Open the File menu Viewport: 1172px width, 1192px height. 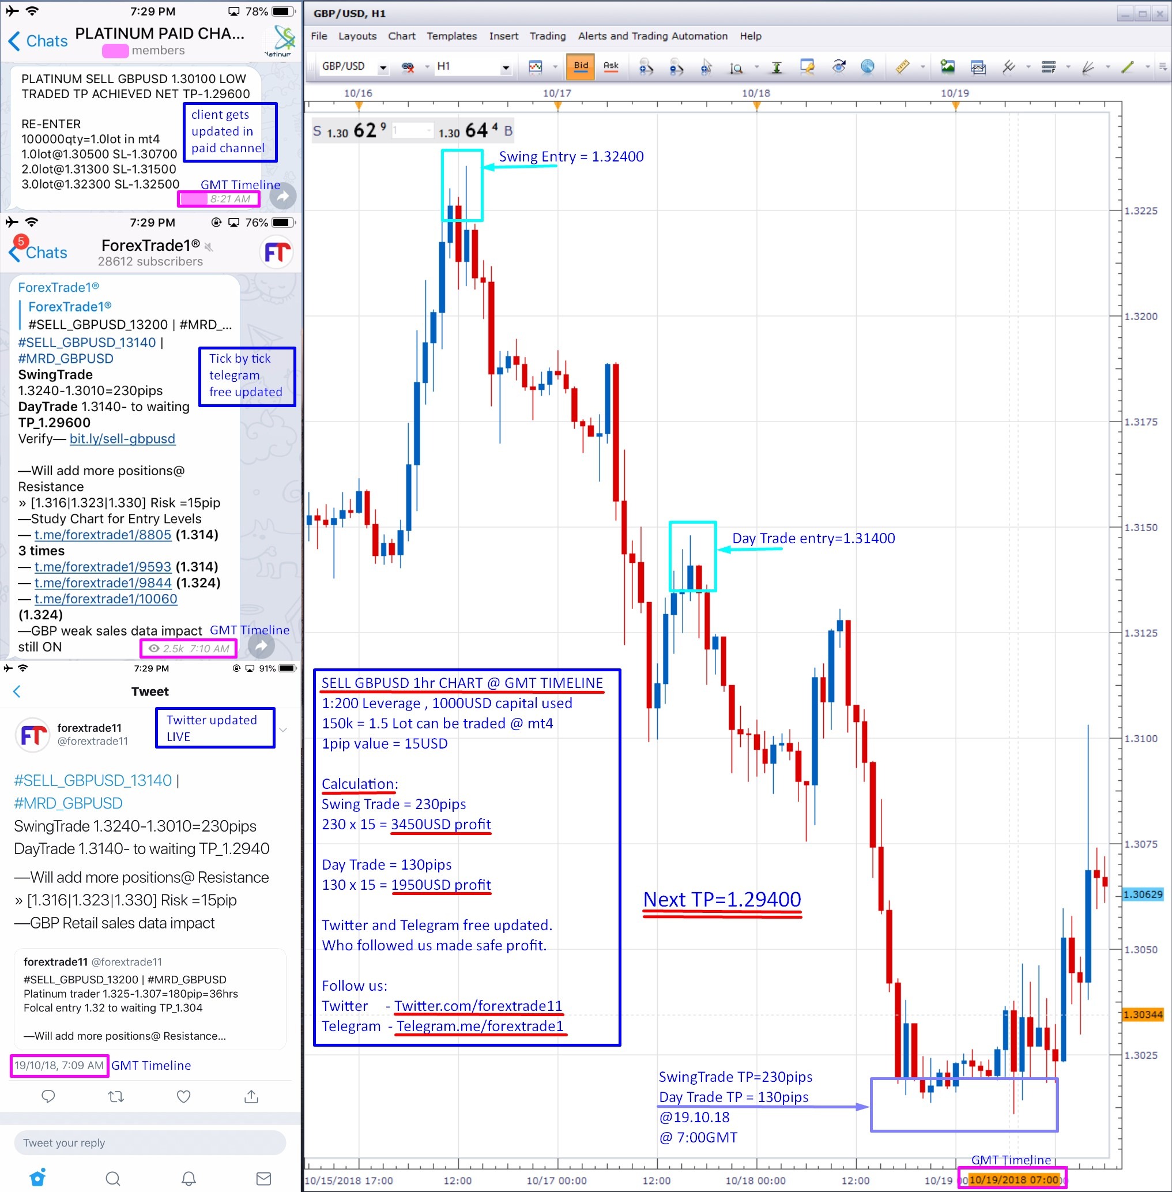(319, 36)
